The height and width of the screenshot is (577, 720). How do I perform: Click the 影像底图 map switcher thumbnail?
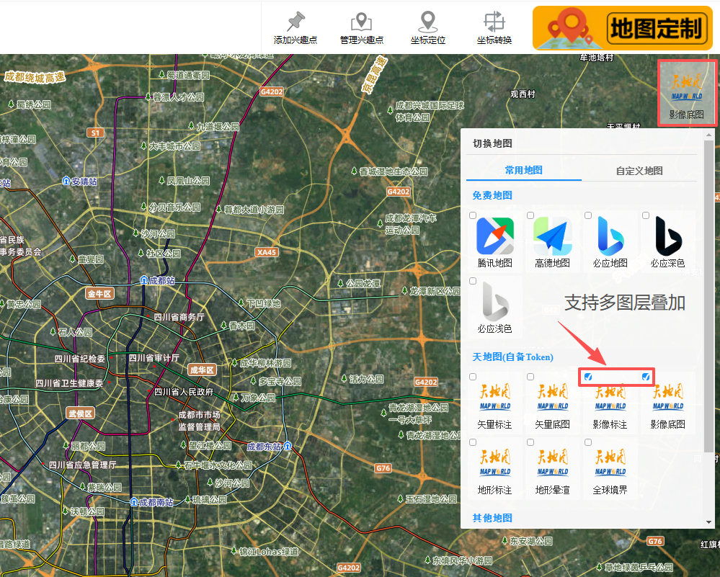coord(686,93)
